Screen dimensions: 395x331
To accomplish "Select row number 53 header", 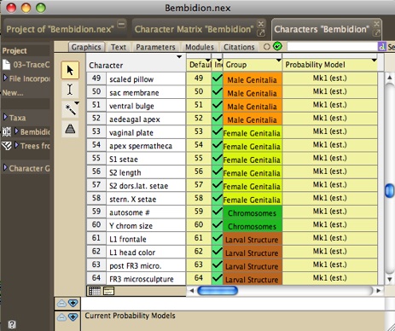I will [x=96, y=131].
